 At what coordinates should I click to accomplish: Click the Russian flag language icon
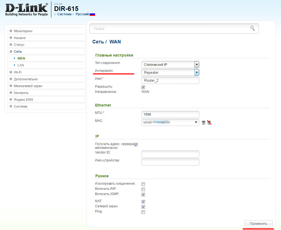coord(92,14)
